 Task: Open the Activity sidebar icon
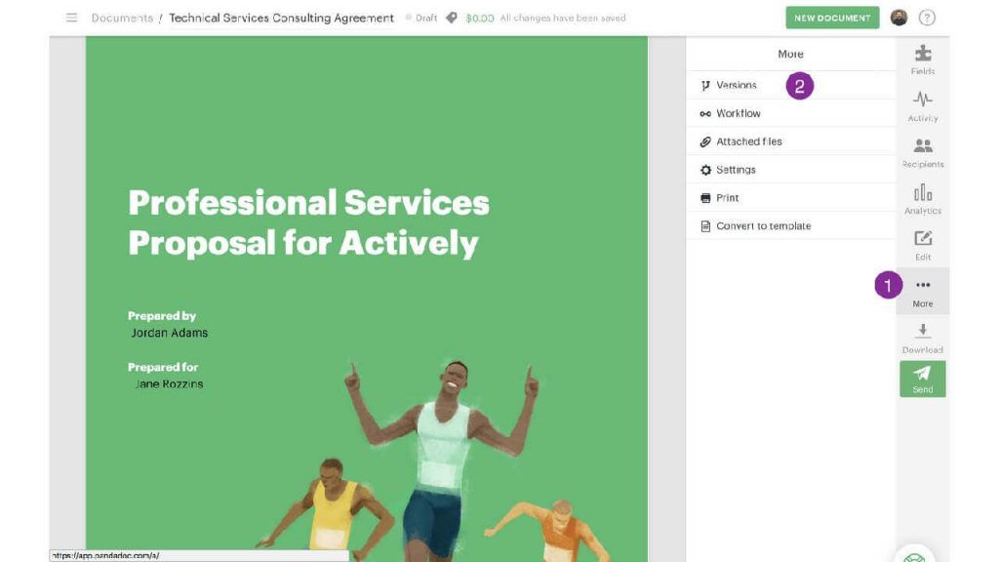click(x=923, y=99)
